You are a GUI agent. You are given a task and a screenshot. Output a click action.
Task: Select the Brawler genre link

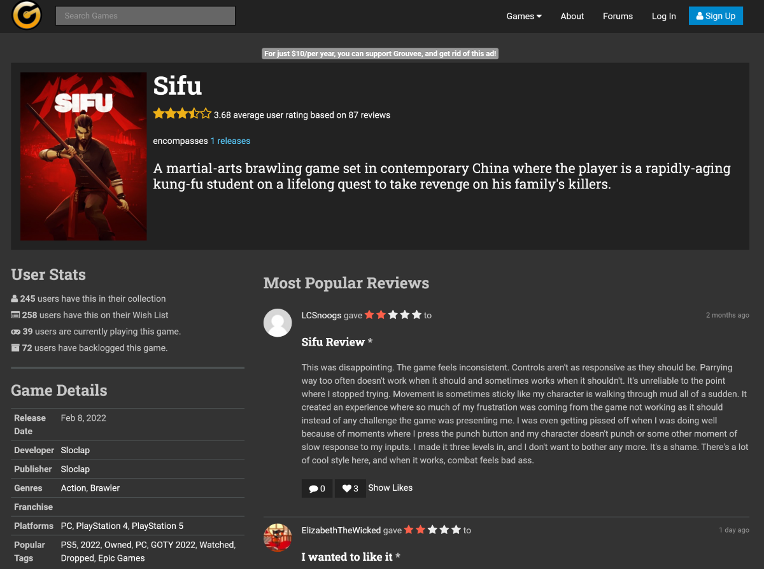[105, 488]
